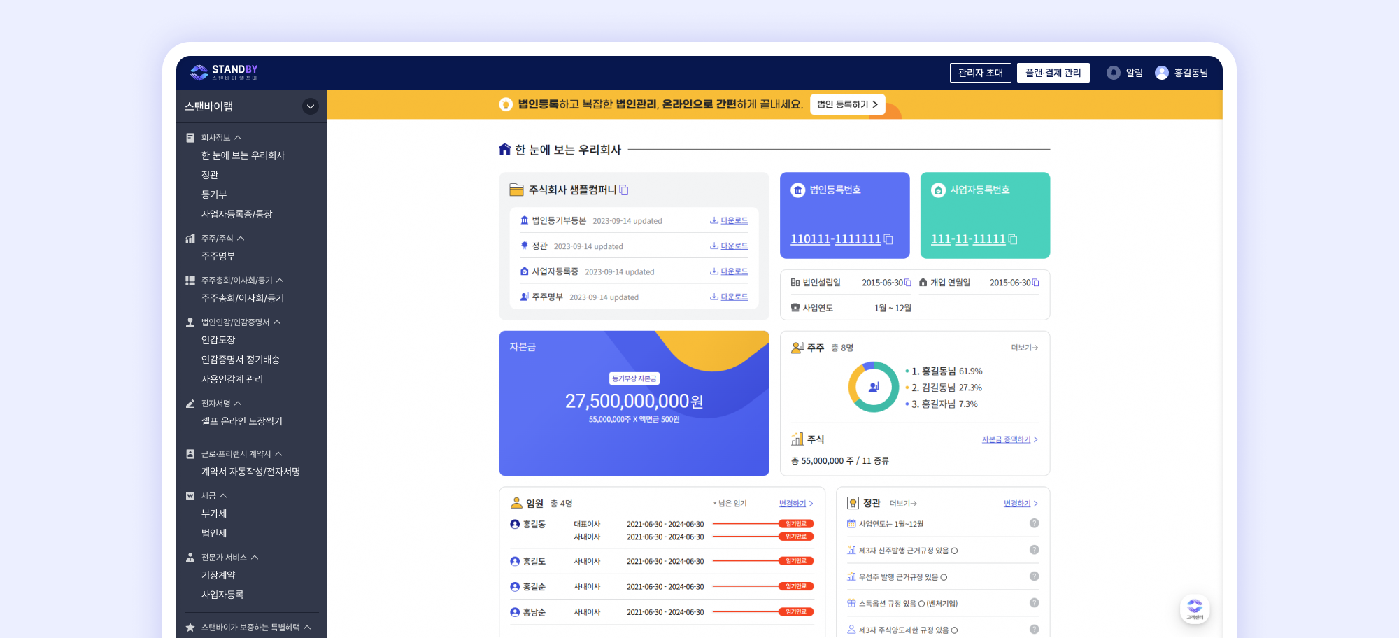Viewport: 1399px width, 638px height.
Task: Click the 관리자 초대 button
Action: 981,73
